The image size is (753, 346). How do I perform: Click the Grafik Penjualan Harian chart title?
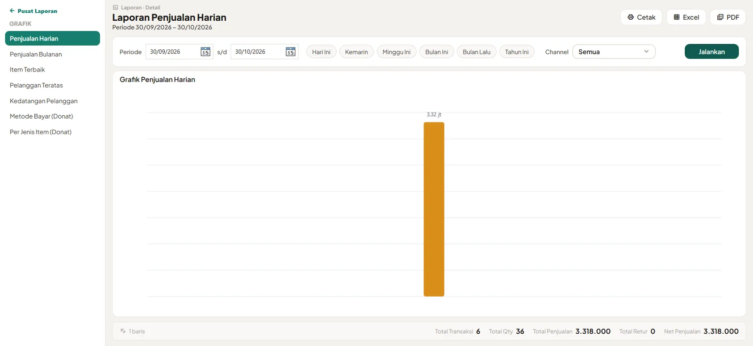tap(157, 80)
